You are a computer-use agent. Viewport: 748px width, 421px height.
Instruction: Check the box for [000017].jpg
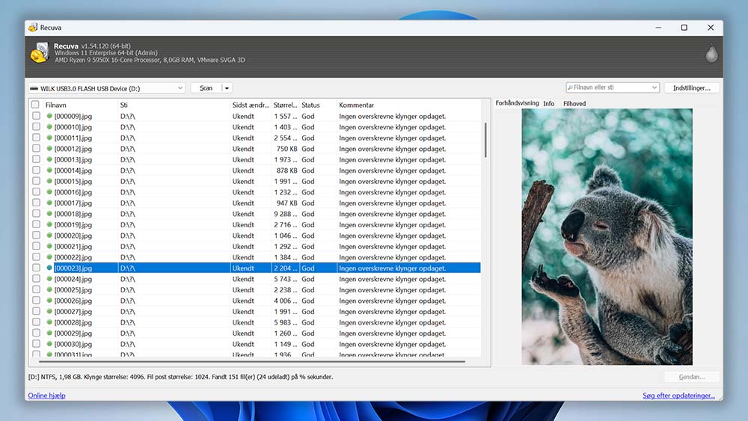click(36, 202)
